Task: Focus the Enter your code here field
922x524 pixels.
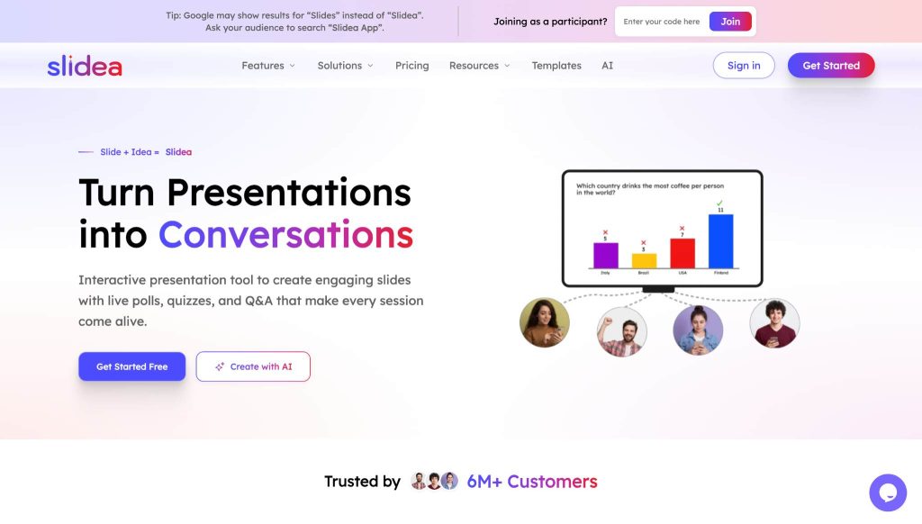Action: (x=662, y=22)
